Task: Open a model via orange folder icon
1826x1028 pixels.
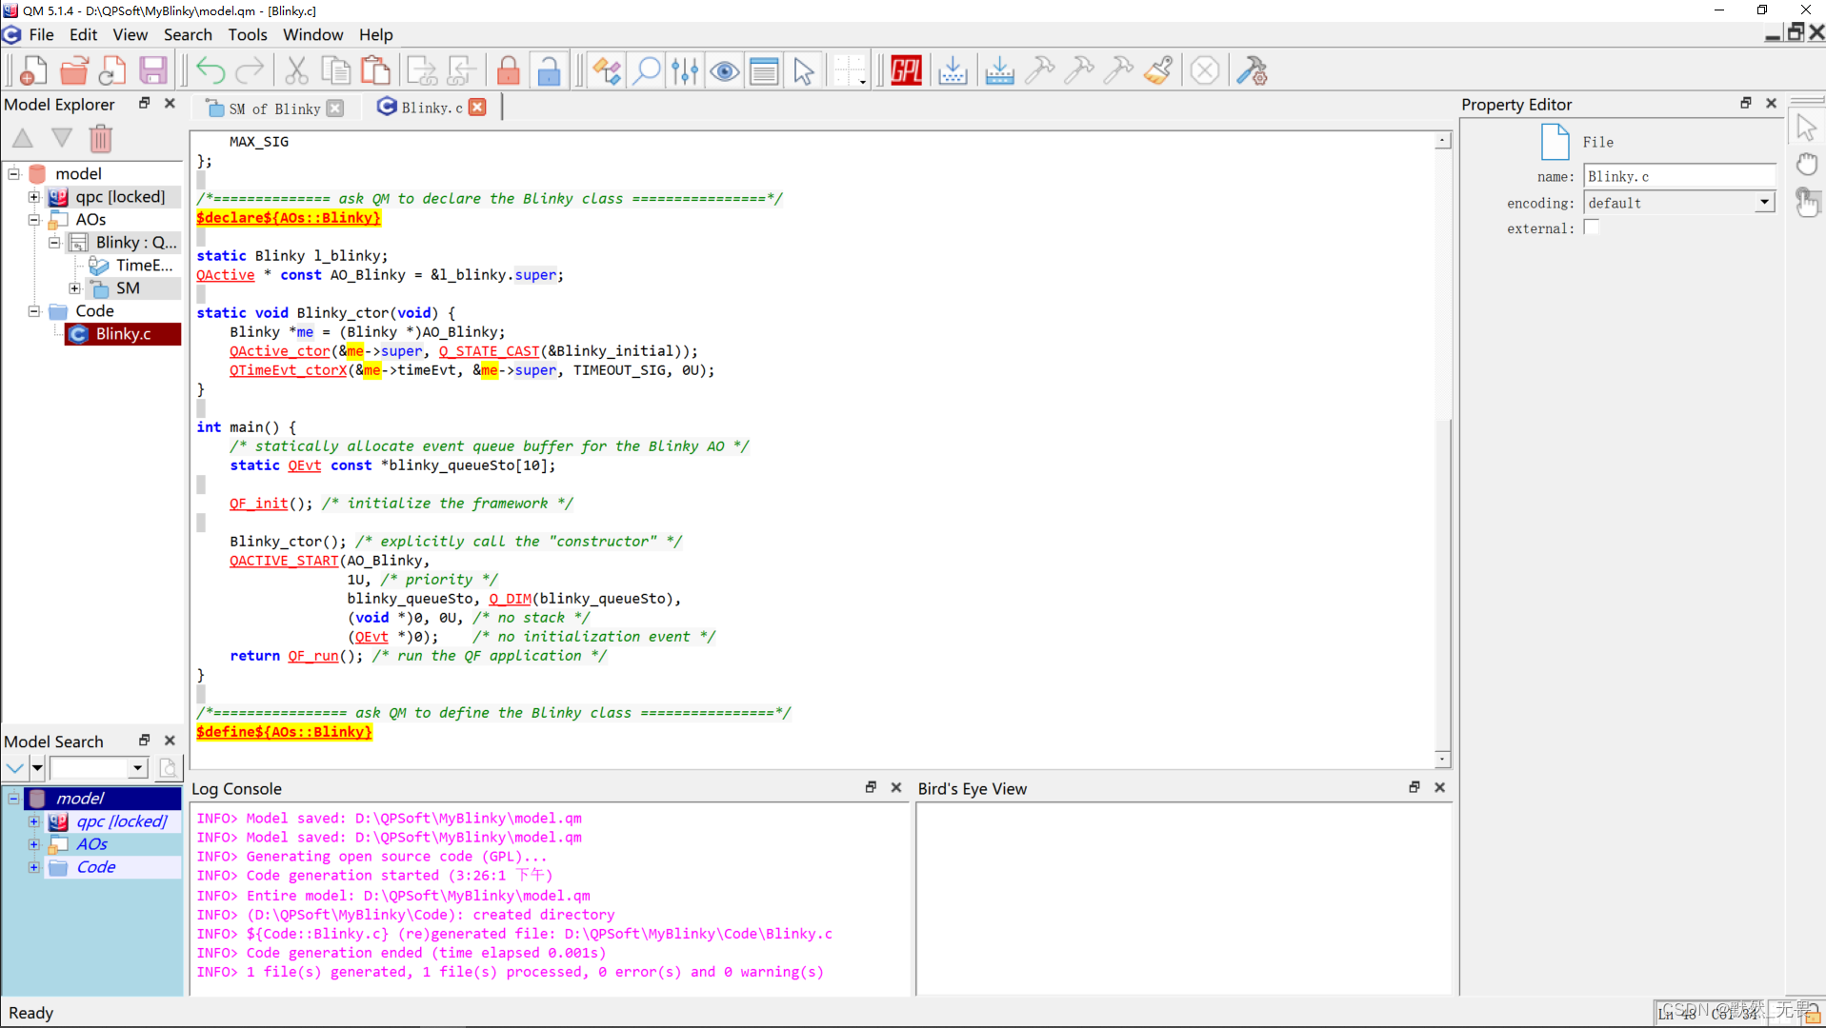Action: [x=73, y=71]
